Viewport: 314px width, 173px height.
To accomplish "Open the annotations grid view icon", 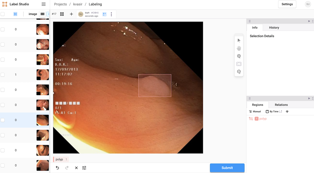I will click(62, 14).
